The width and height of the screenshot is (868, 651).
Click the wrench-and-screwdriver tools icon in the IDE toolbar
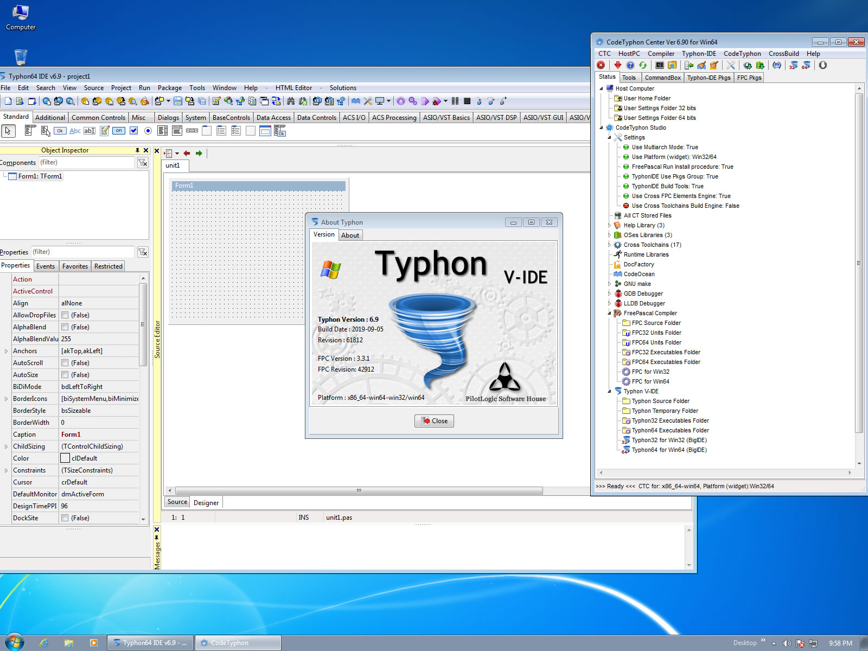pos(368,101)
